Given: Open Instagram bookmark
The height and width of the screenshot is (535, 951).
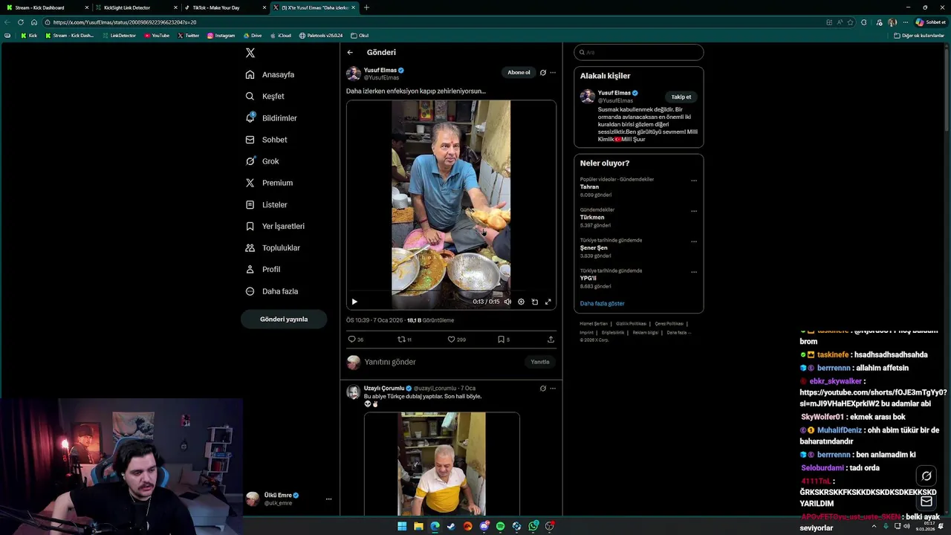Looking at the screenshot, I should tap(221, 36).
